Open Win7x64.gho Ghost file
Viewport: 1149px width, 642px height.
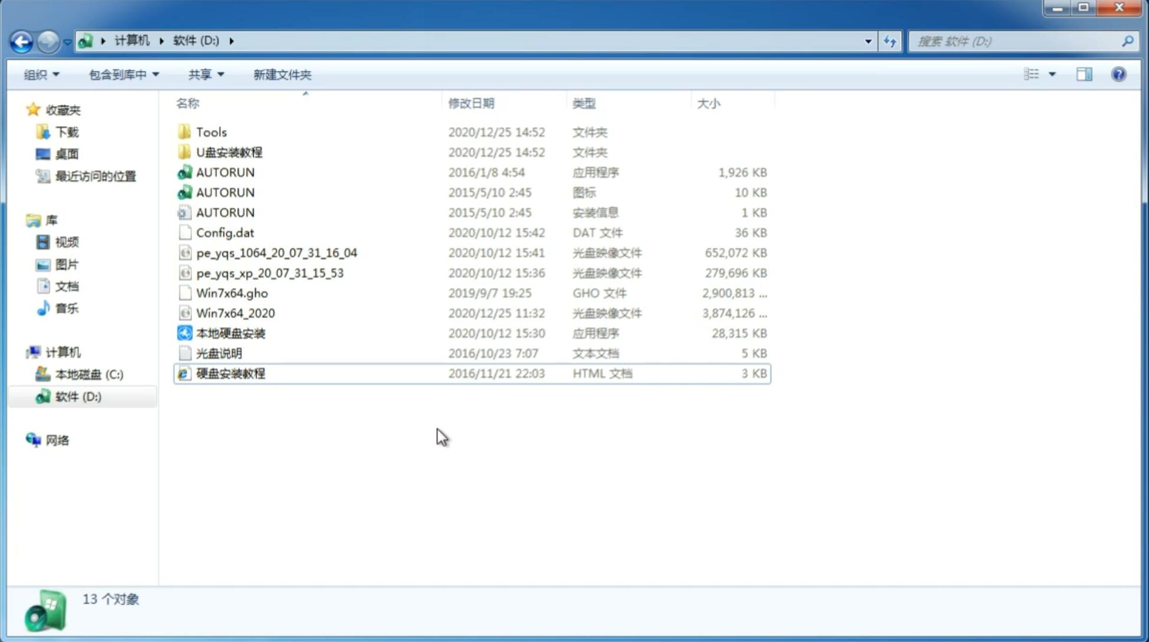point(232,293)
